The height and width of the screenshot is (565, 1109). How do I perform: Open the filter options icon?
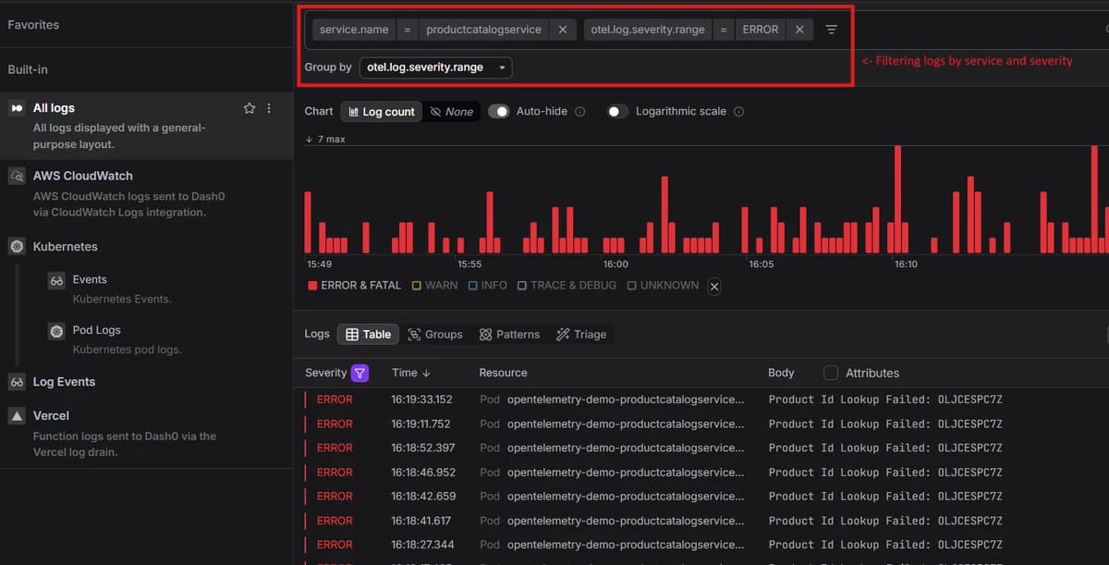click(831, 30)
